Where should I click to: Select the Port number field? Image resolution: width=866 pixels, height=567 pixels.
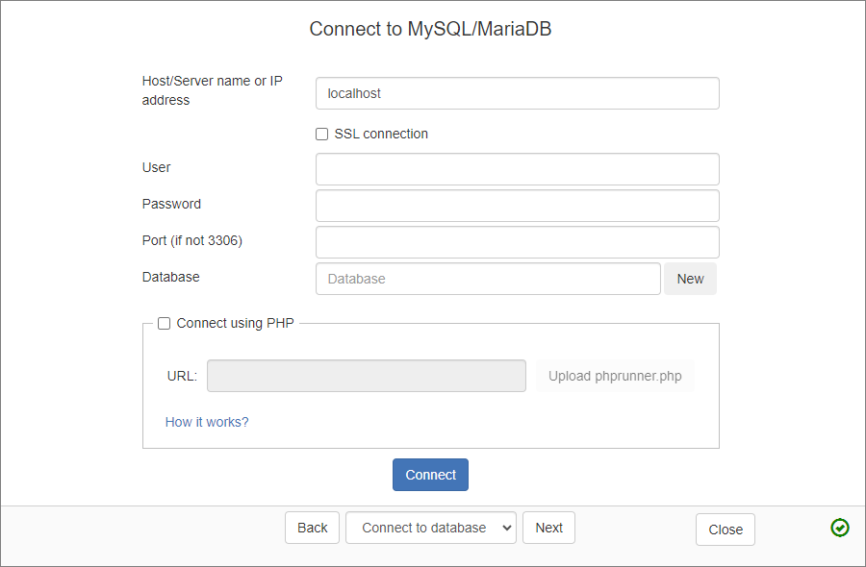point(517,241)
